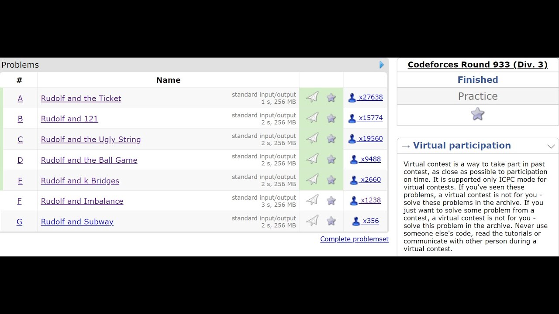559x314 pixels.
Task: Open problem Rudolf and the Ticket
Action: [81, 99]
